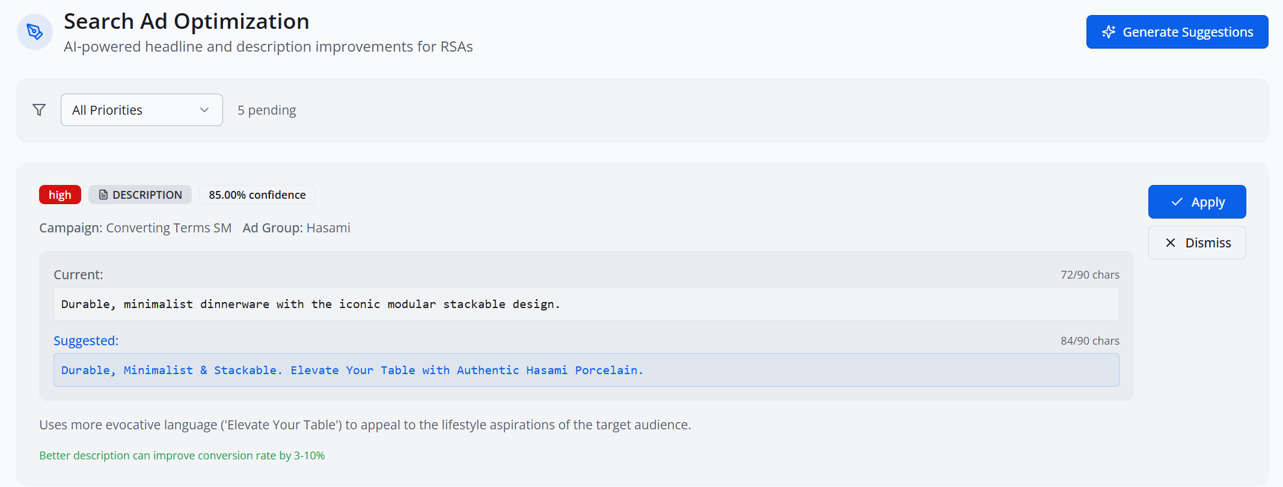Click the green conversion rate improvement note
The width and height of the screenshot is (1283, 487).
pyautogui.click(x=182, y=456)
